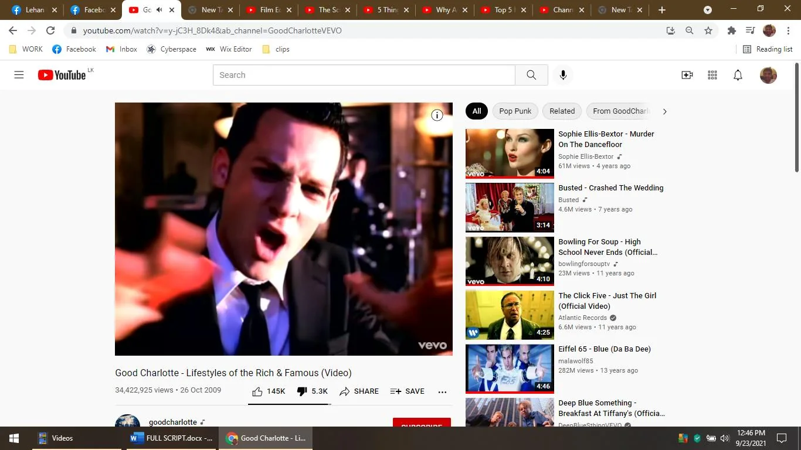The height and width of the screenshot is (450, 801).
Task: Switch to the Why A tab
Action: point(445,10)
